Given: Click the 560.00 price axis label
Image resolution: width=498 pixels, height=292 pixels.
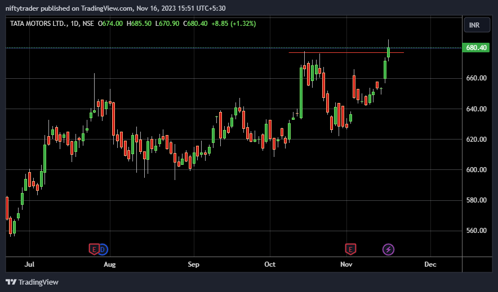Looking at the screenshot, I should [x=476, y=231].
